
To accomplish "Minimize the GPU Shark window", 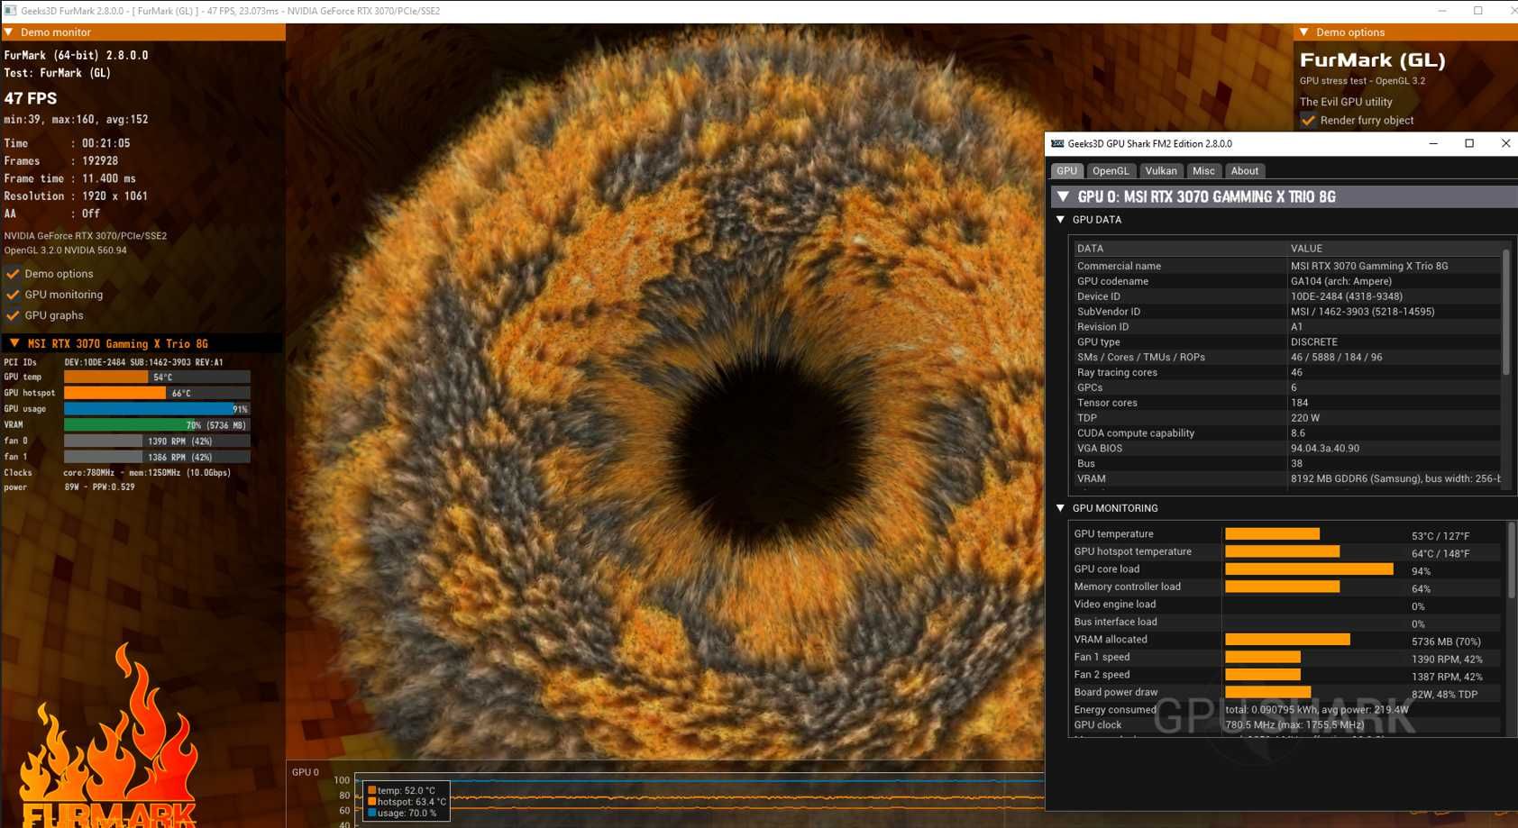I will coord(1433,143).
